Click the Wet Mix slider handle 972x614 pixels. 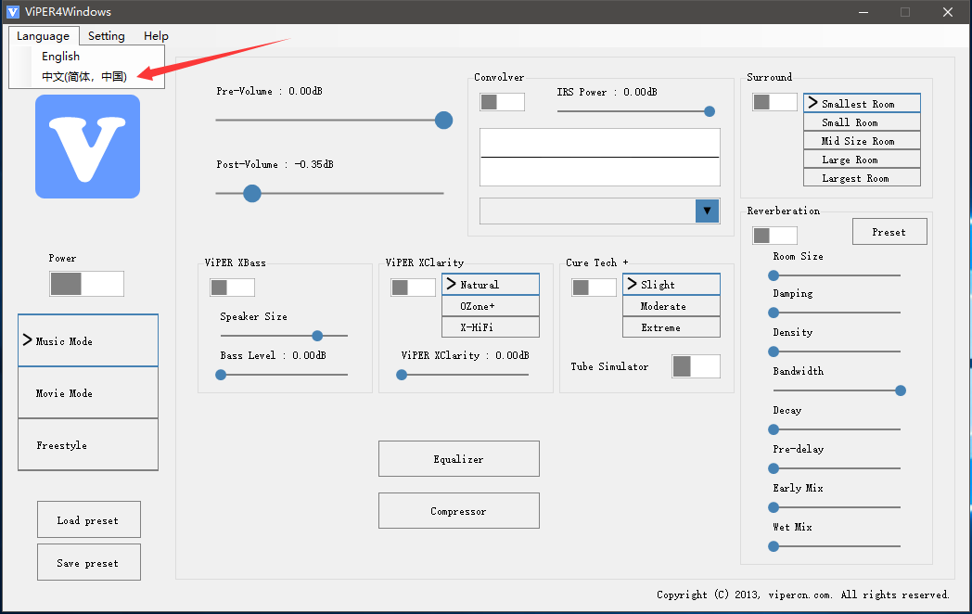pyautogui.click(x=774, y=546)
